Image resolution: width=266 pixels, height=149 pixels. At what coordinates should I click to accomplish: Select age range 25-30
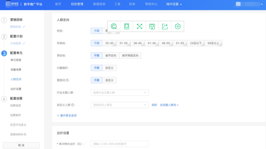point(109,43)
